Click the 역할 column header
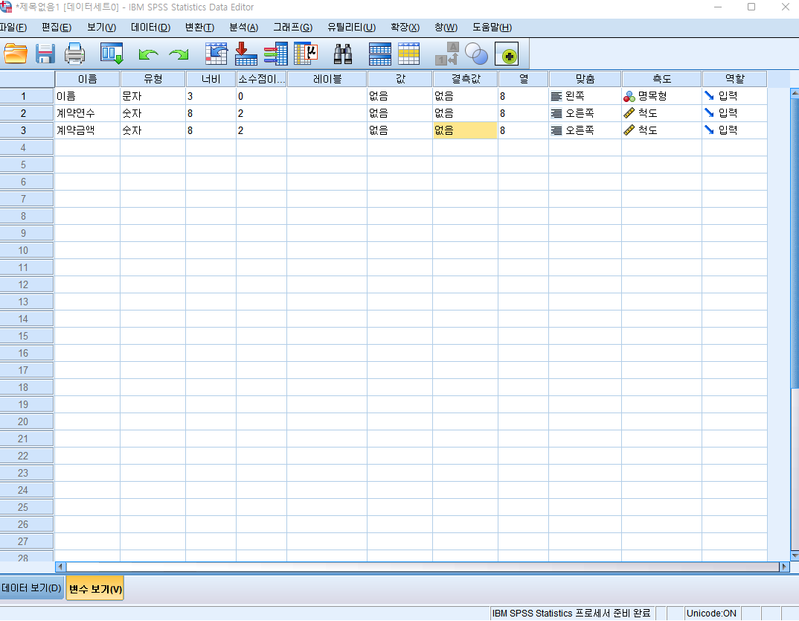Image resolution: width=799 pixels, height=621 pixels. [x=734, y=79]
